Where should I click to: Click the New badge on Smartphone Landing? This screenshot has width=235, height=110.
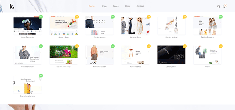pos(41,75)
